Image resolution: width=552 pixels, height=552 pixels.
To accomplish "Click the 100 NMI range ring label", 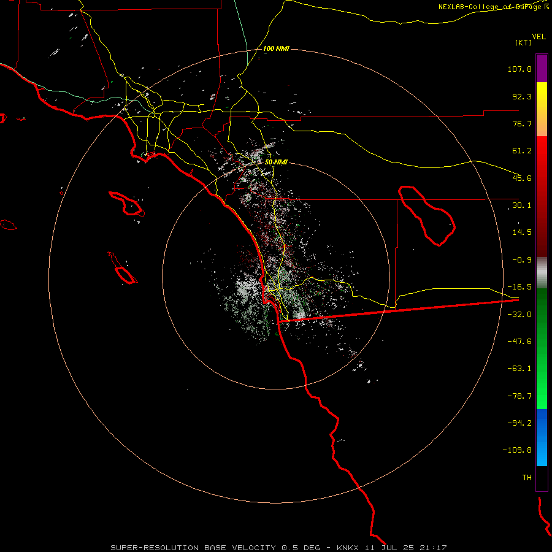I will coord(276,48).
